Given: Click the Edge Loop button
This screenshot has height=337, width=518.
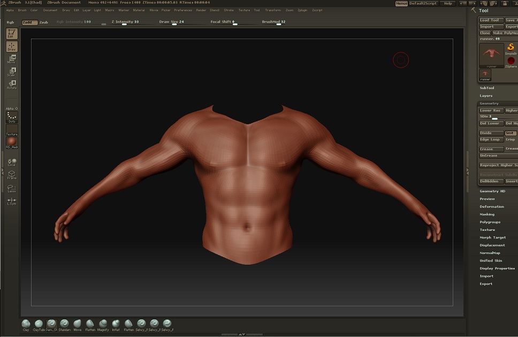Looking at the screenshot, I should [491, 139].
